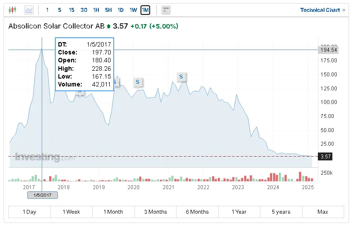The image size is (353, 226).
Task: Choose the 1D interval
Action: [121, 10]
